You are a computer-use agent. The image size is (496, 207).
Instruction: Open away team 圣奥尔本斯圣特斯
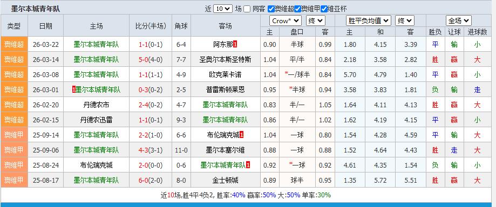[x=225, y=60]
